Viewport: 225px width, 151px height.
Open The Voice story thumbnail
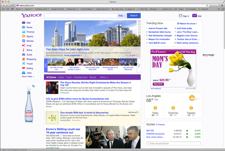pyautogui.click(x=52, y=88)
